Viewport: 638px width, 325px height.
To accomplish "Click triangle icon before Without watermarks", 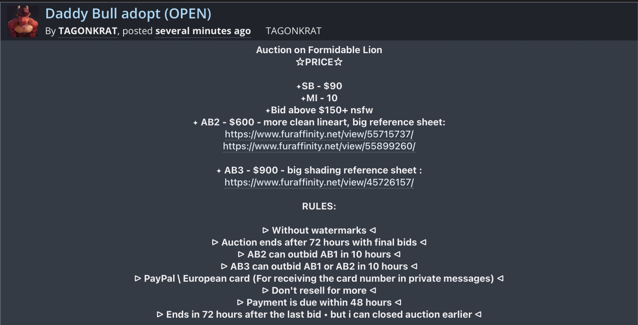I will (x=265, y=230).
